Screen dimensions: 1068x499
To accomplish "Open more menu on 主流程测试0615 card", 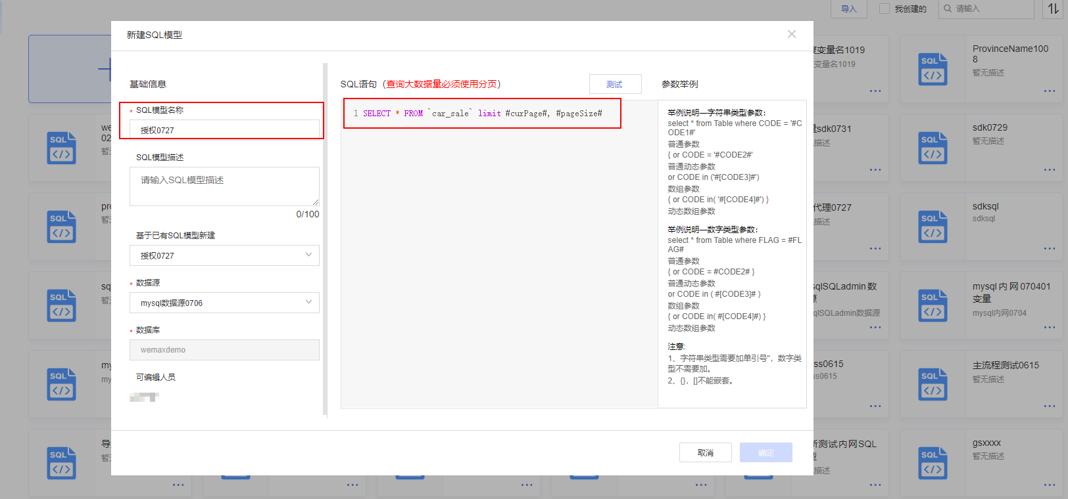I will pos(1050,406).
